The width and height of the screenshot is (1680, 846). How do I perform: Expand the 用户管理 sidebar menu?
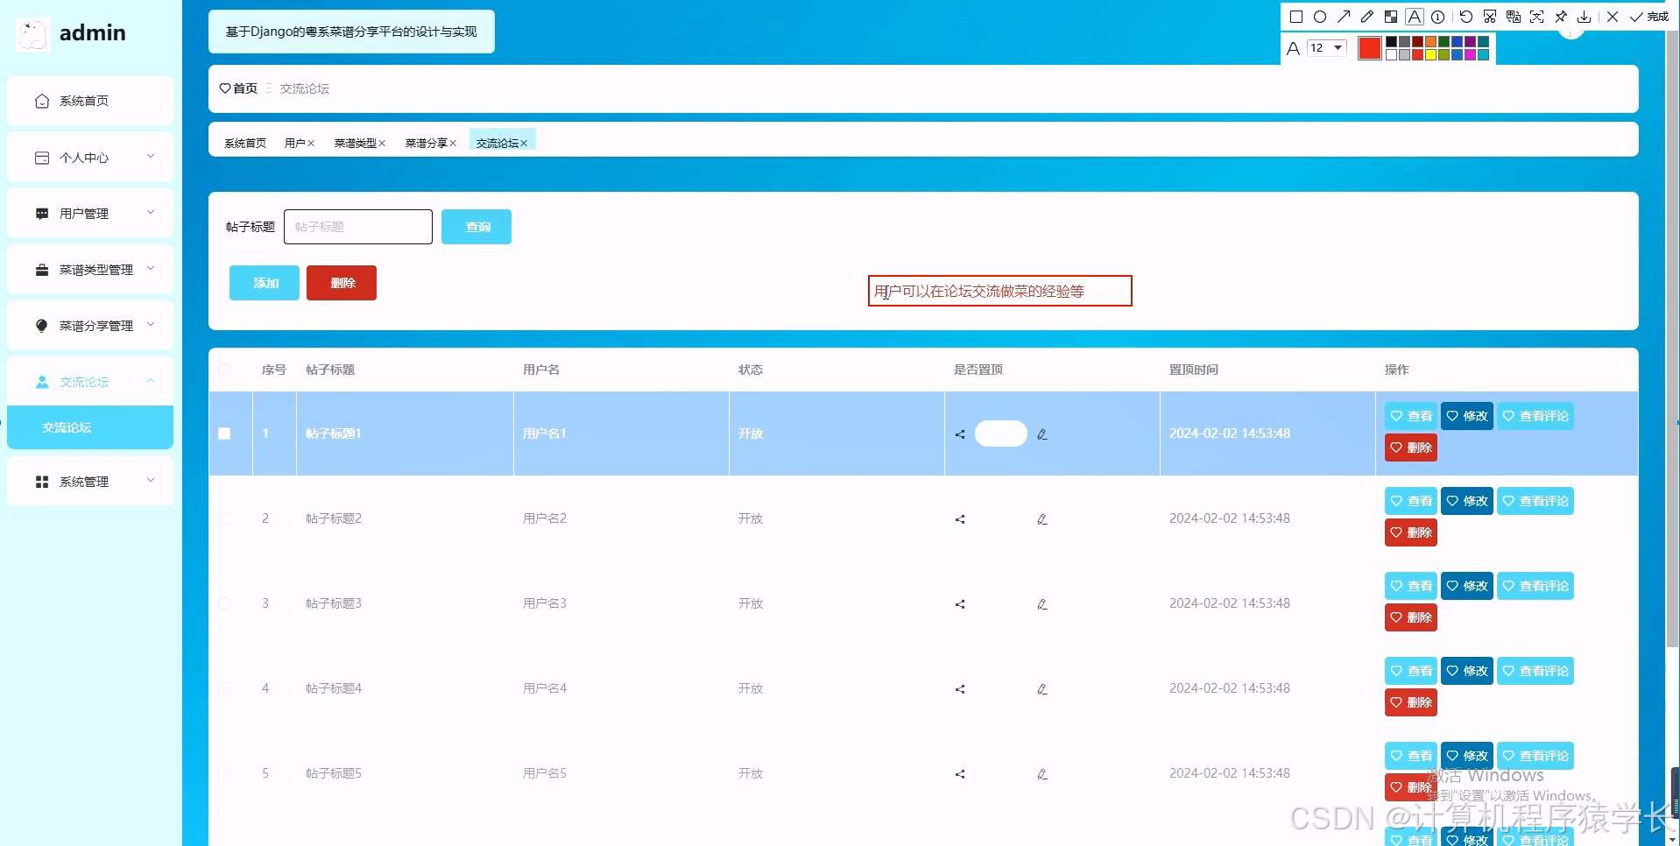pyautogui.click(x=90, y=213)
